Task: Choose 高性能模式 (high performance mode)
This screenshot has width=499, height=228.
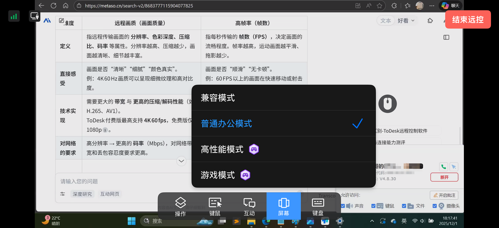Action: click(x=284, y=149)
